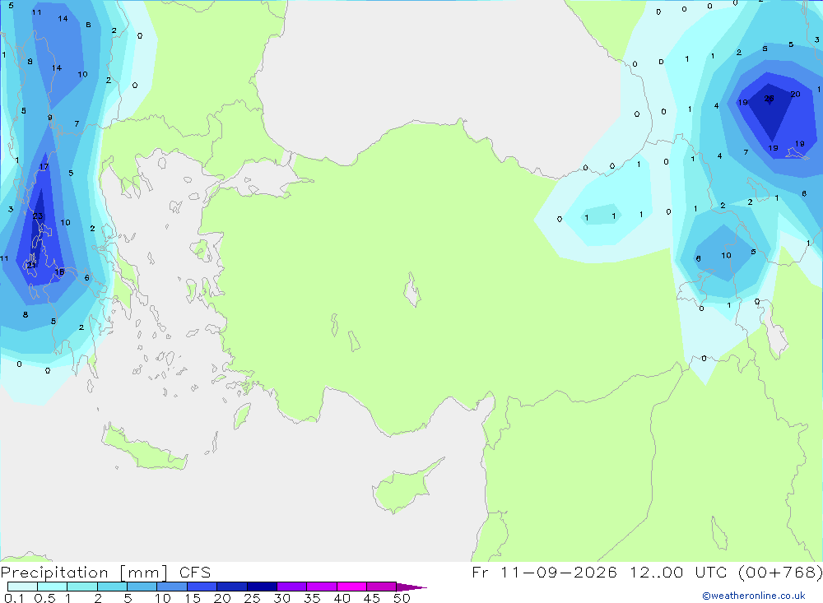
Task: Click the 'Precipitation [mm] CFS' title text
Action: pyautogui.click(x=105, y=573)
